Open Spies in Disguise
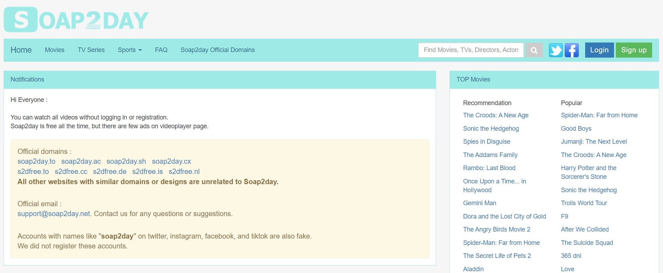 [x=487, y=142]
